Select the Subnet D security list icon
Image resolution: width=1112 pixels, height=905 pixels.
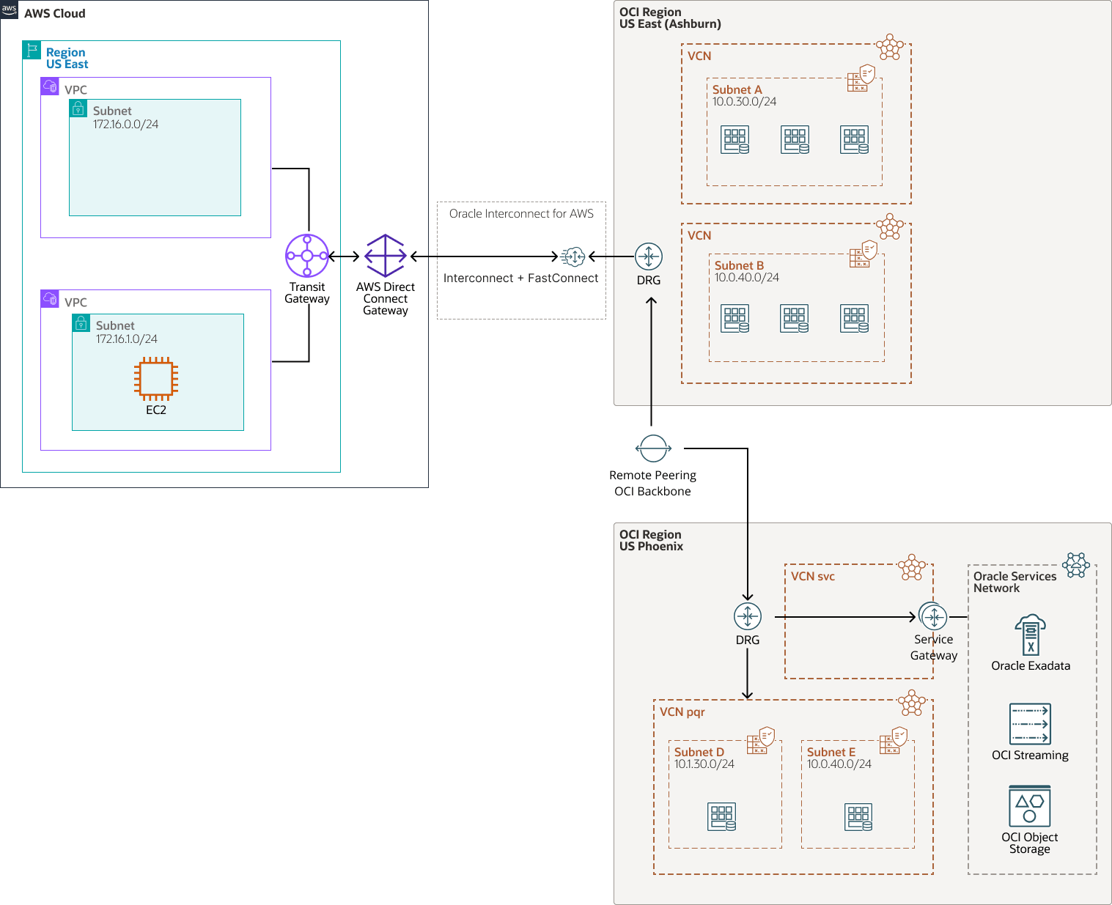coord(761,740)
